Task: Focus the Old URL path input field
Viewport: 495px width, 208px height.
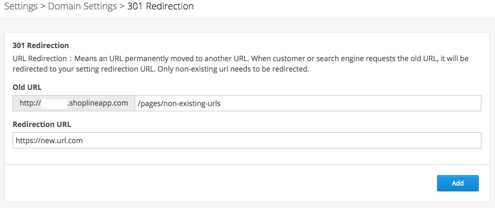Action: [308, 103]
